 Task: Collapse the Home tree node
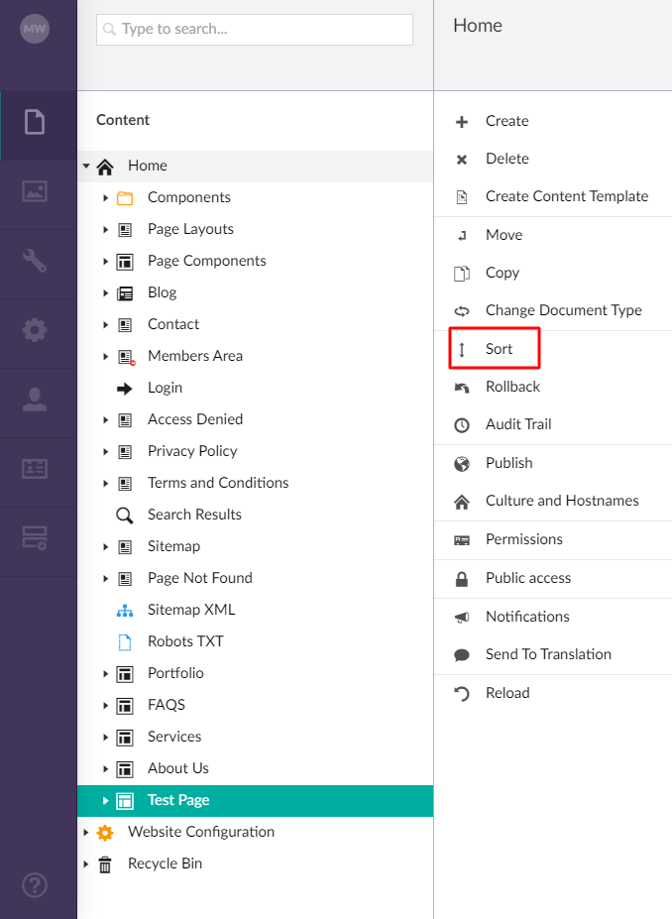[86, 166]
